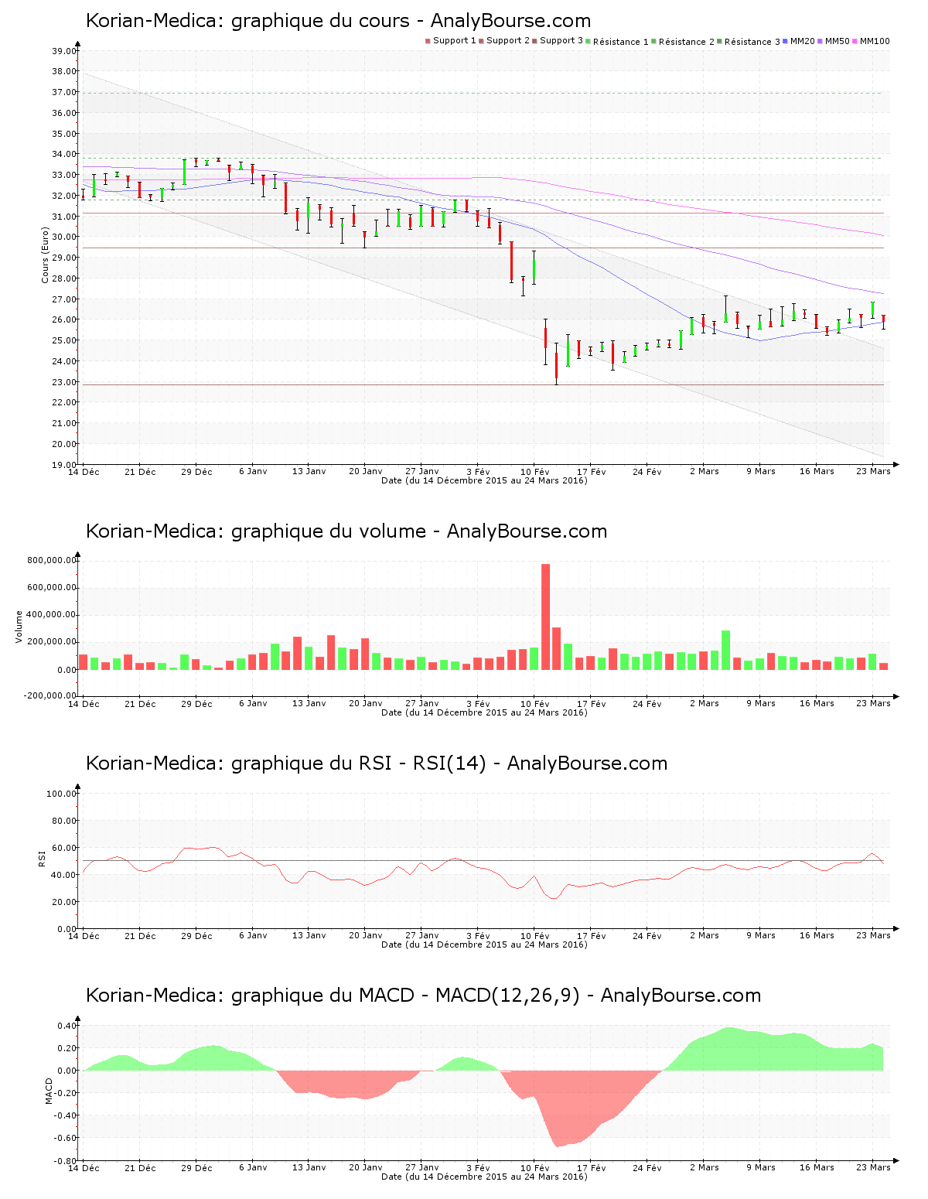Click the MM100 pink legend swatch
This screenshot has height=1199, width=928.
click(855, 41)
